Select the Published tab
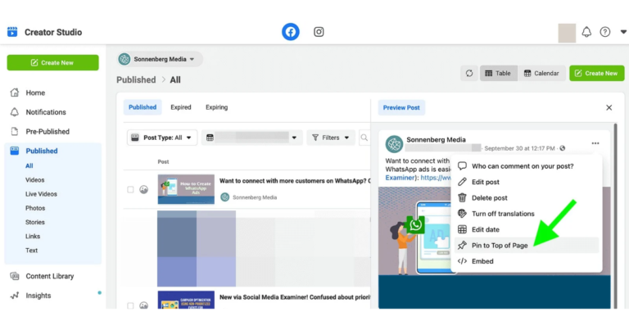 point(143,107)
